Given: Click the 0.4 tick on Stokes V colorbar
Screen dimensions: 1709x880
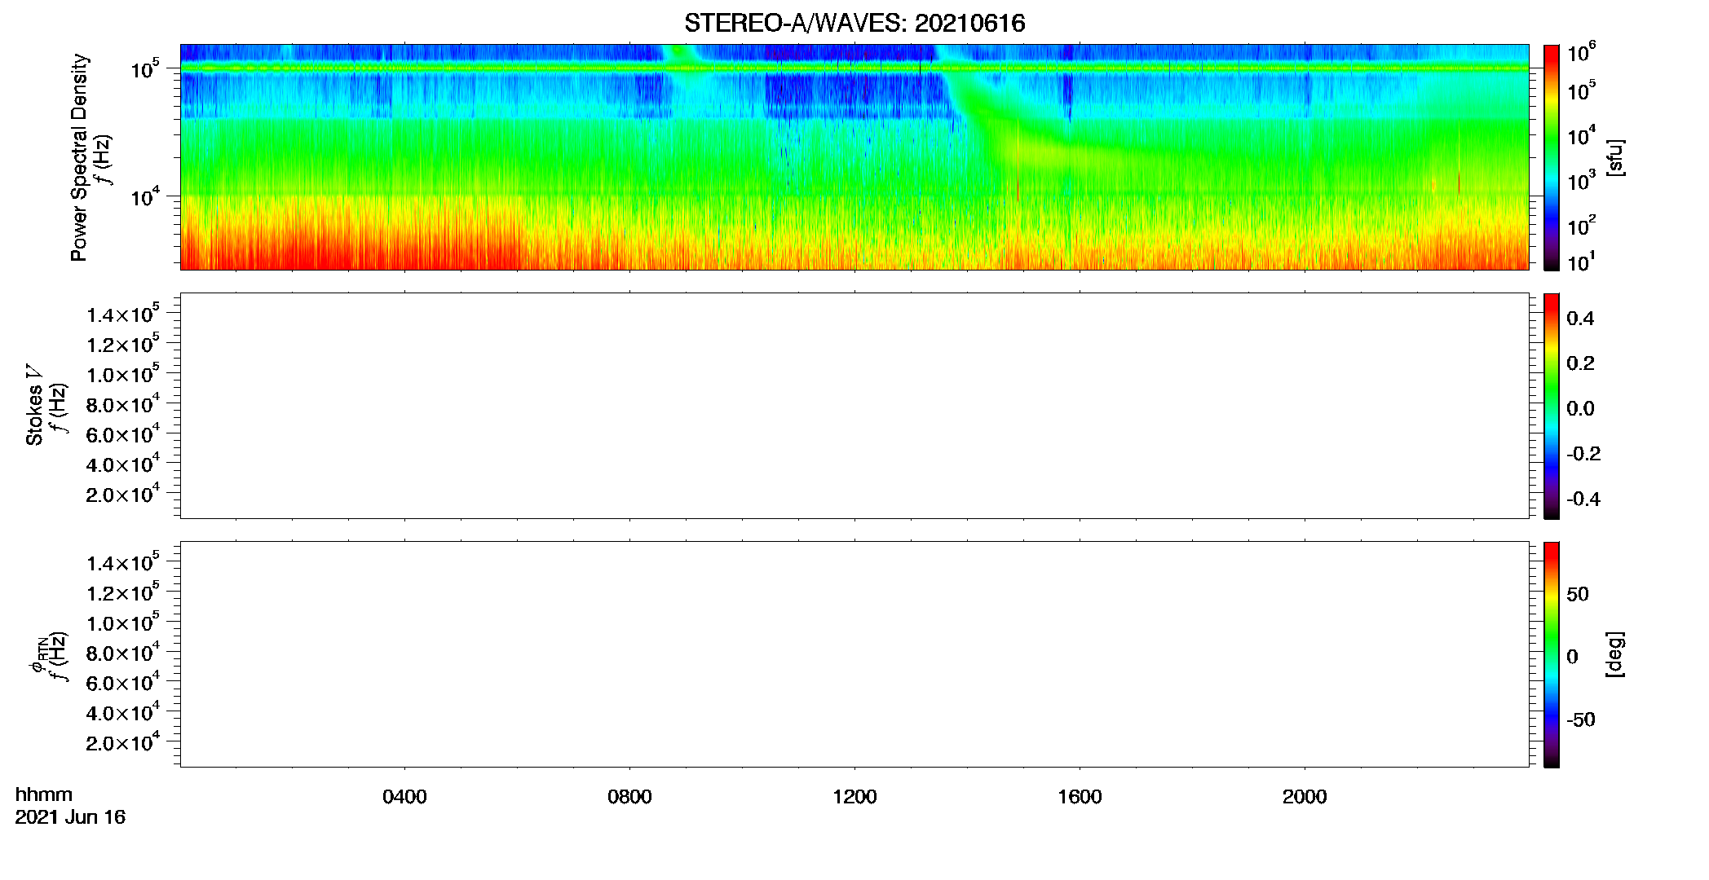Looking at the screenshot, I should [1580, 319].
